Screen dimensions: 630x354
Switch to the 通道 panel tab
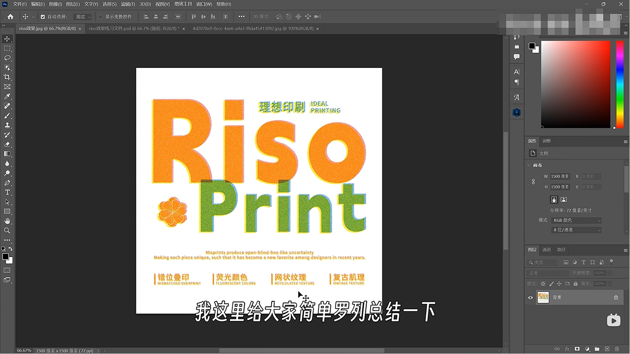[547, 250]
